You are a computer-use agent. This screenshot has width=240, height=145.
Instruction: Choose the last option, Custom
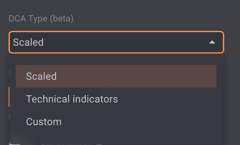(x=44, y=122)
